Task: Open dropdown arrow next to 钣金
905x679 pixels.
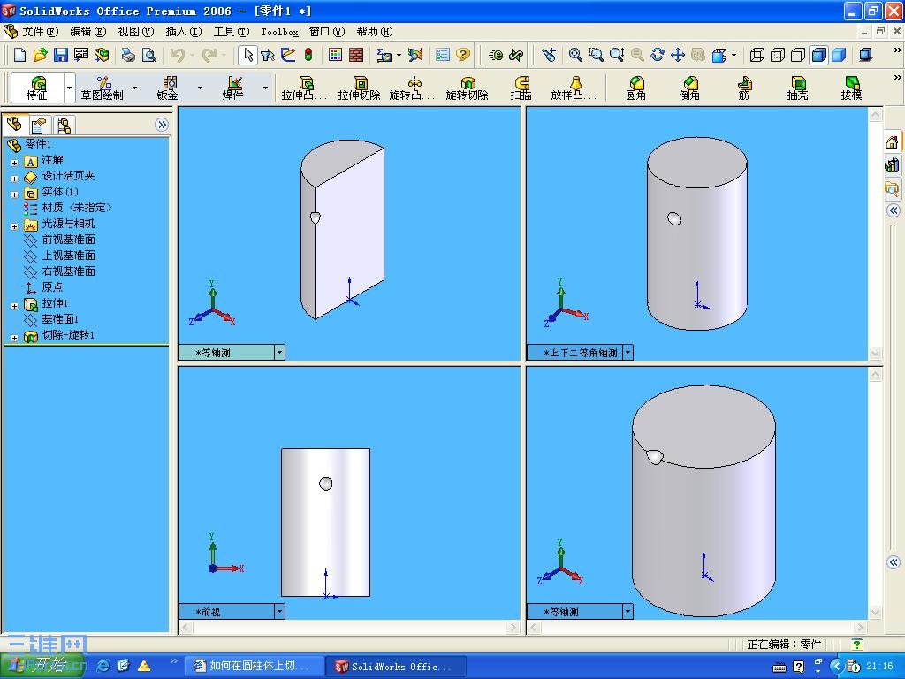Action: (x=200, y=88)
